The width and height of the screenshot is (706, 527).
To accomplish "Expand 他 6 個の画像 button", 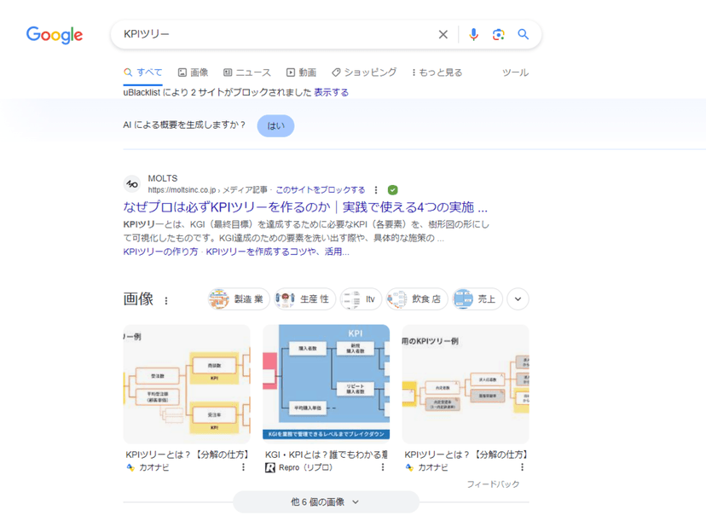I will pyautogui.click(x=326, y=501).
